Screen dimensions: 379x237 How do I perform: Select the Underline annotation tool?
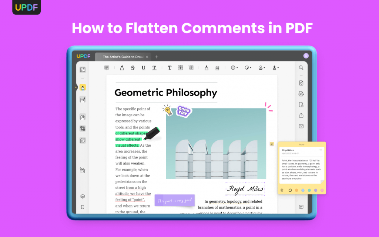(143, 68)
